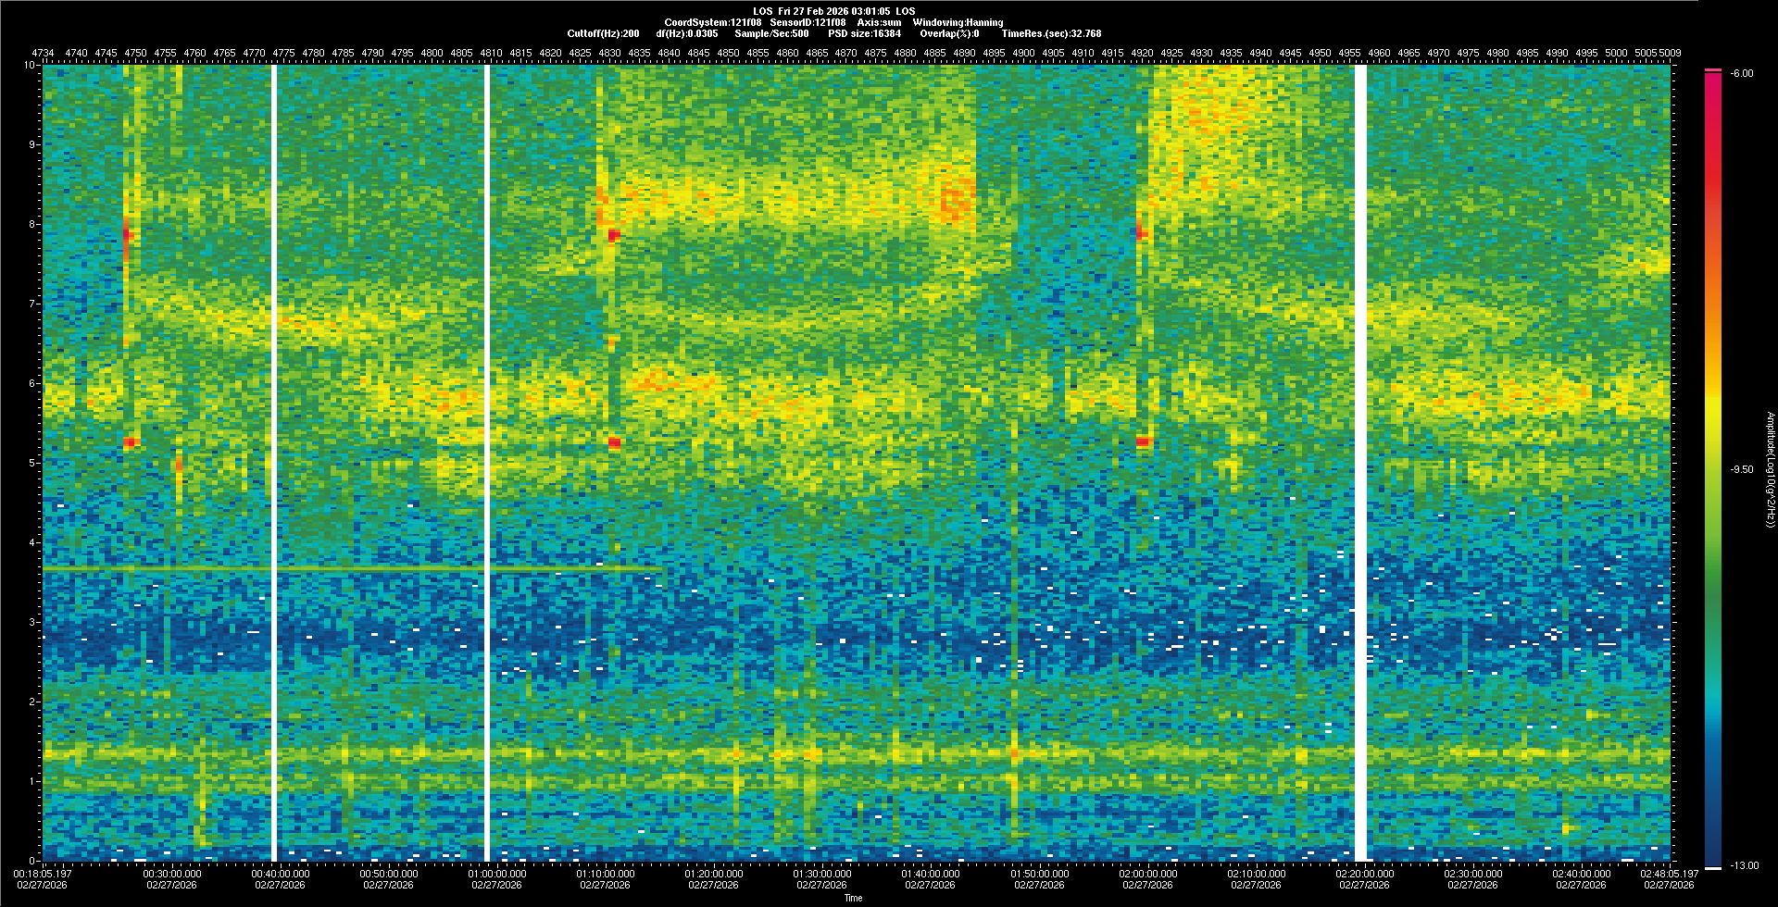The height and width of the screenshot is (907, 1778).
Task: Click the "02:00:00.000" time axis label
Action: point(1147,873)
